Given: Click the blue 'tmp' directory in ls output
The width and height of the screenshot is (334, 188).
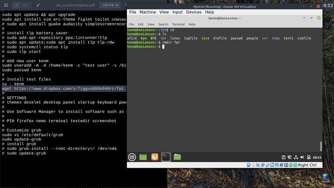Looking at the screenshot, I should [276, 38].
